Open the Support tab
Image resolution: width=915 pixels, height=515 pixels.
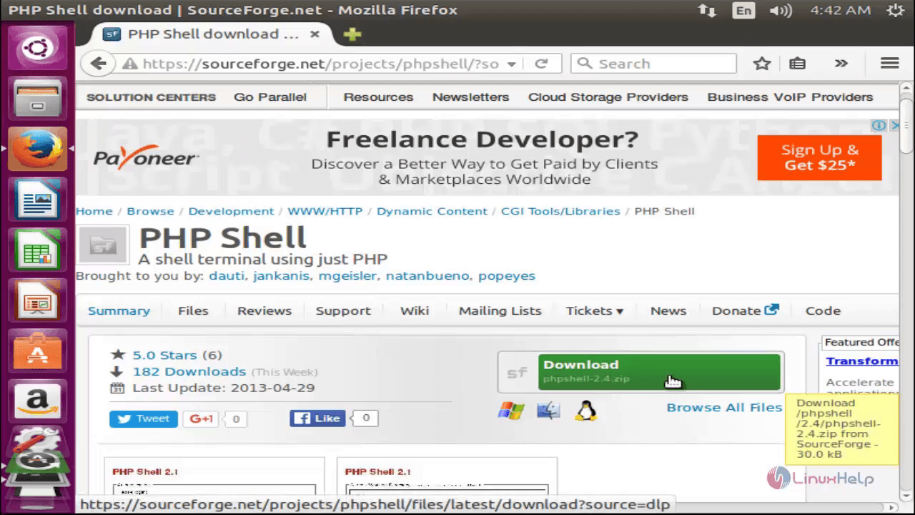pos(343,310)
